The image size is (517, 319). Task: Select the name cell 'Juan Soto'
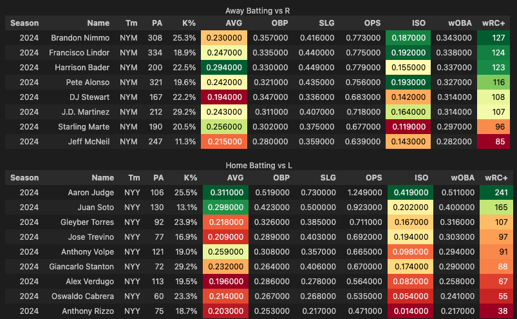[96, 208]
